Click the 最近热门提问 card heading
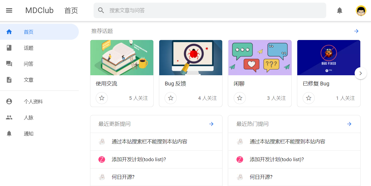This screenshot has height=186, width=371. point(253,124)
